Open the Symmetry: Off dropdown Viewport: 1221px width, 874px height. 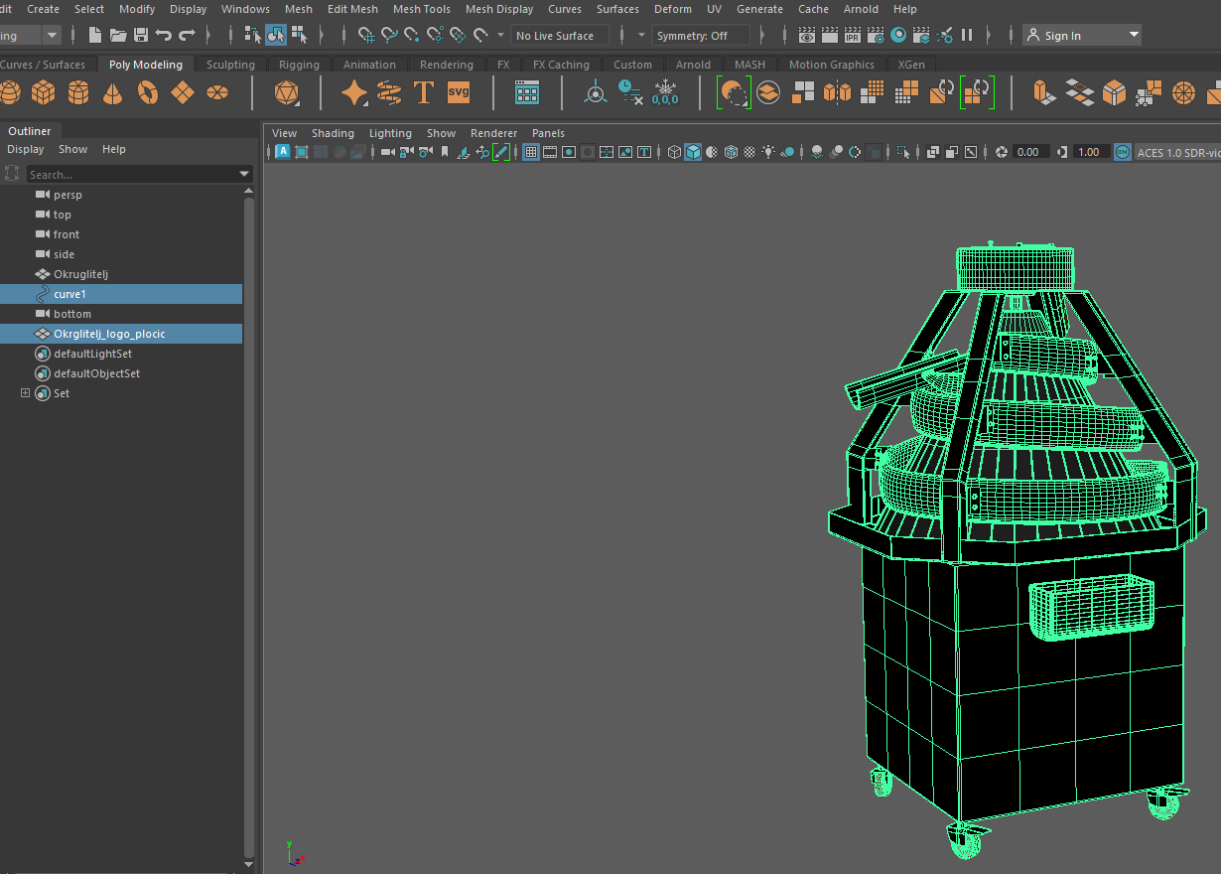(700, 36)
